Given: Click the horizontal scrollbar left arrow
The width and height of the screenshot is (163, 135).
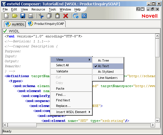Looking at the screenshot, I should [x=5, y=125].
